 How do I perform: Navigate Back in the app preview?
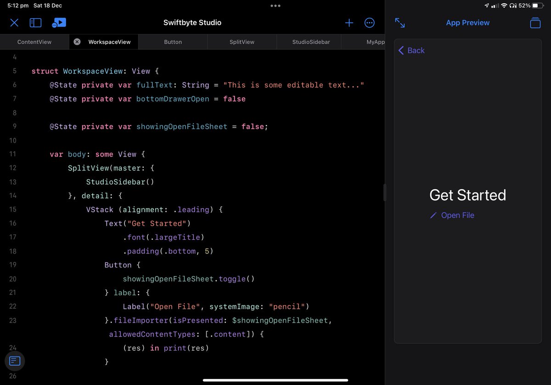411,51
